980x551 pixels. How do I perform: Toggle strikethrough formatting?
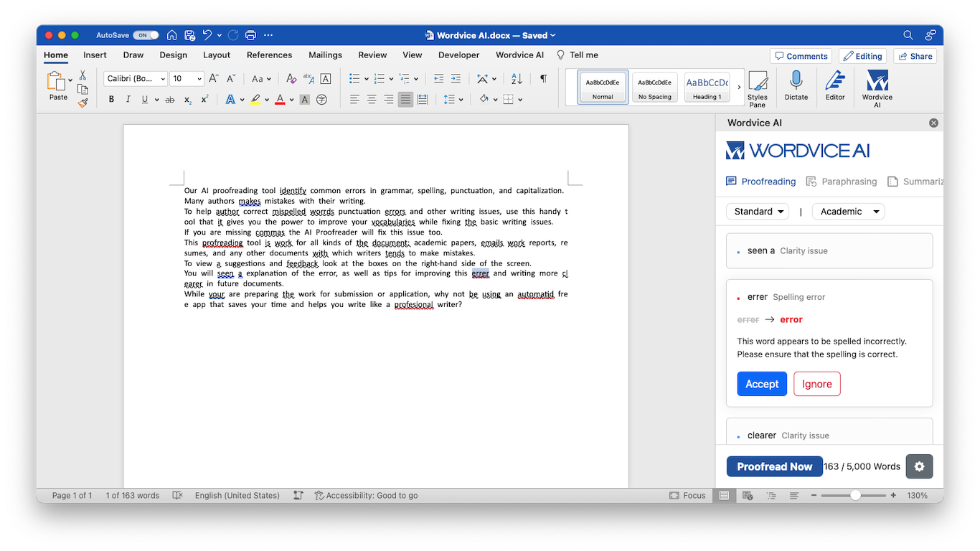click(170, 100)
